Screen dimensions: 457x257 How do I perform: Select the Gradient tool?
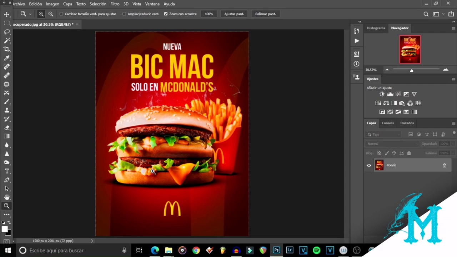[x=7, y=136]
